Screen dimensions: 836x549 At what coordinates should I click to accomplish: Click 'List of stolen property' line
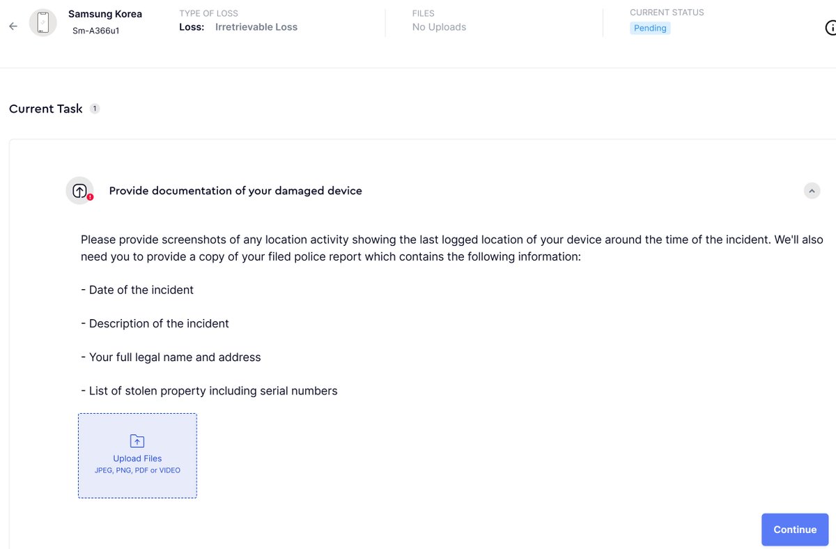pyautogui.click(x=209, y=391)
